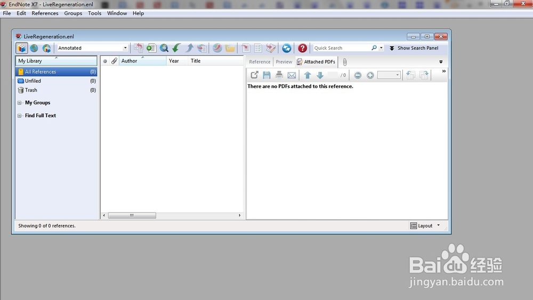
Task: Click reference list horizontal scrollbar thumb
Action: pos(132,215)
